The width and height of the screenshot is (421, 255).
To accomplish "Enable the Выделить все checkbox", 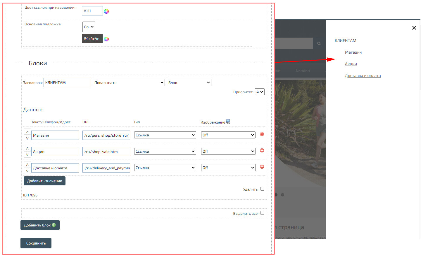I will (x=262, y=213).
